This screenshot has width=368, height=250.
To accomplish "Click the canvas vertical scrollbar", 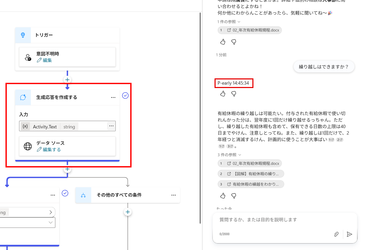I will coord(200,118).
